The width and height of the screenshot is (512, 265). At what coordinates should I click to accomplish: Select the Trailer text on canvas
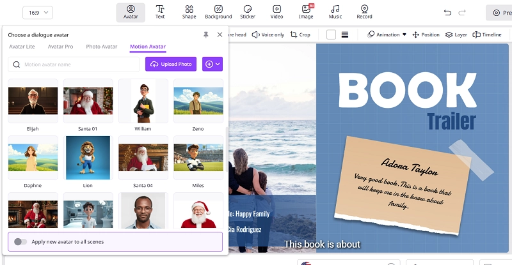click(451, 121)
